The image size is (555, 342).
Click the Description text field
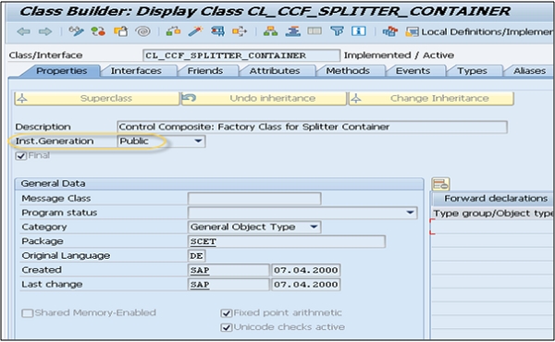point(312,127)
